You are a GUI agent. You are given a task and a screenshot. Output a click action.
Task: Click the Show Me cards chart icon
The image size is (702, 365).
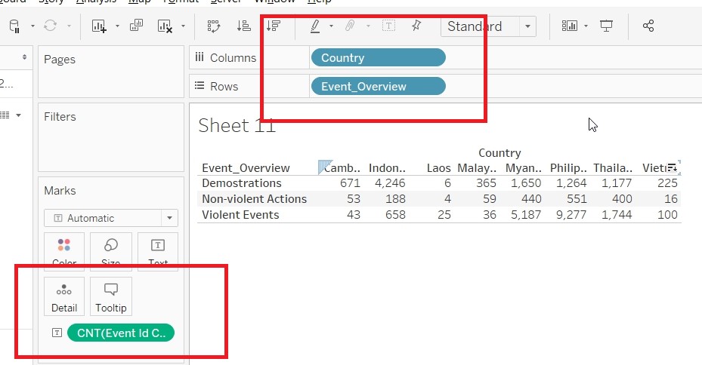coord(569,26)
